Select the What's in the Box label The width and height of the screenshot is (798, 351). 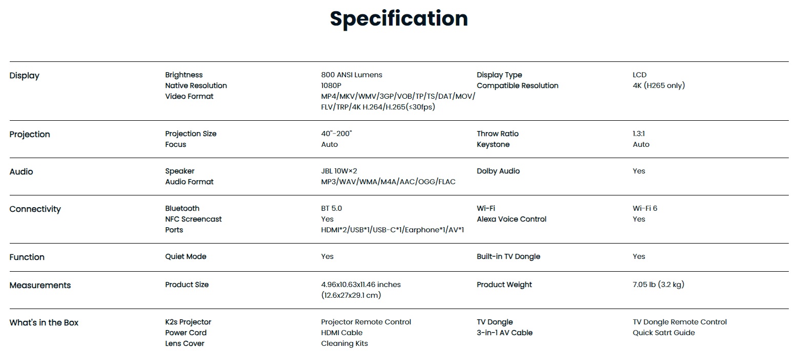[44, 323]
